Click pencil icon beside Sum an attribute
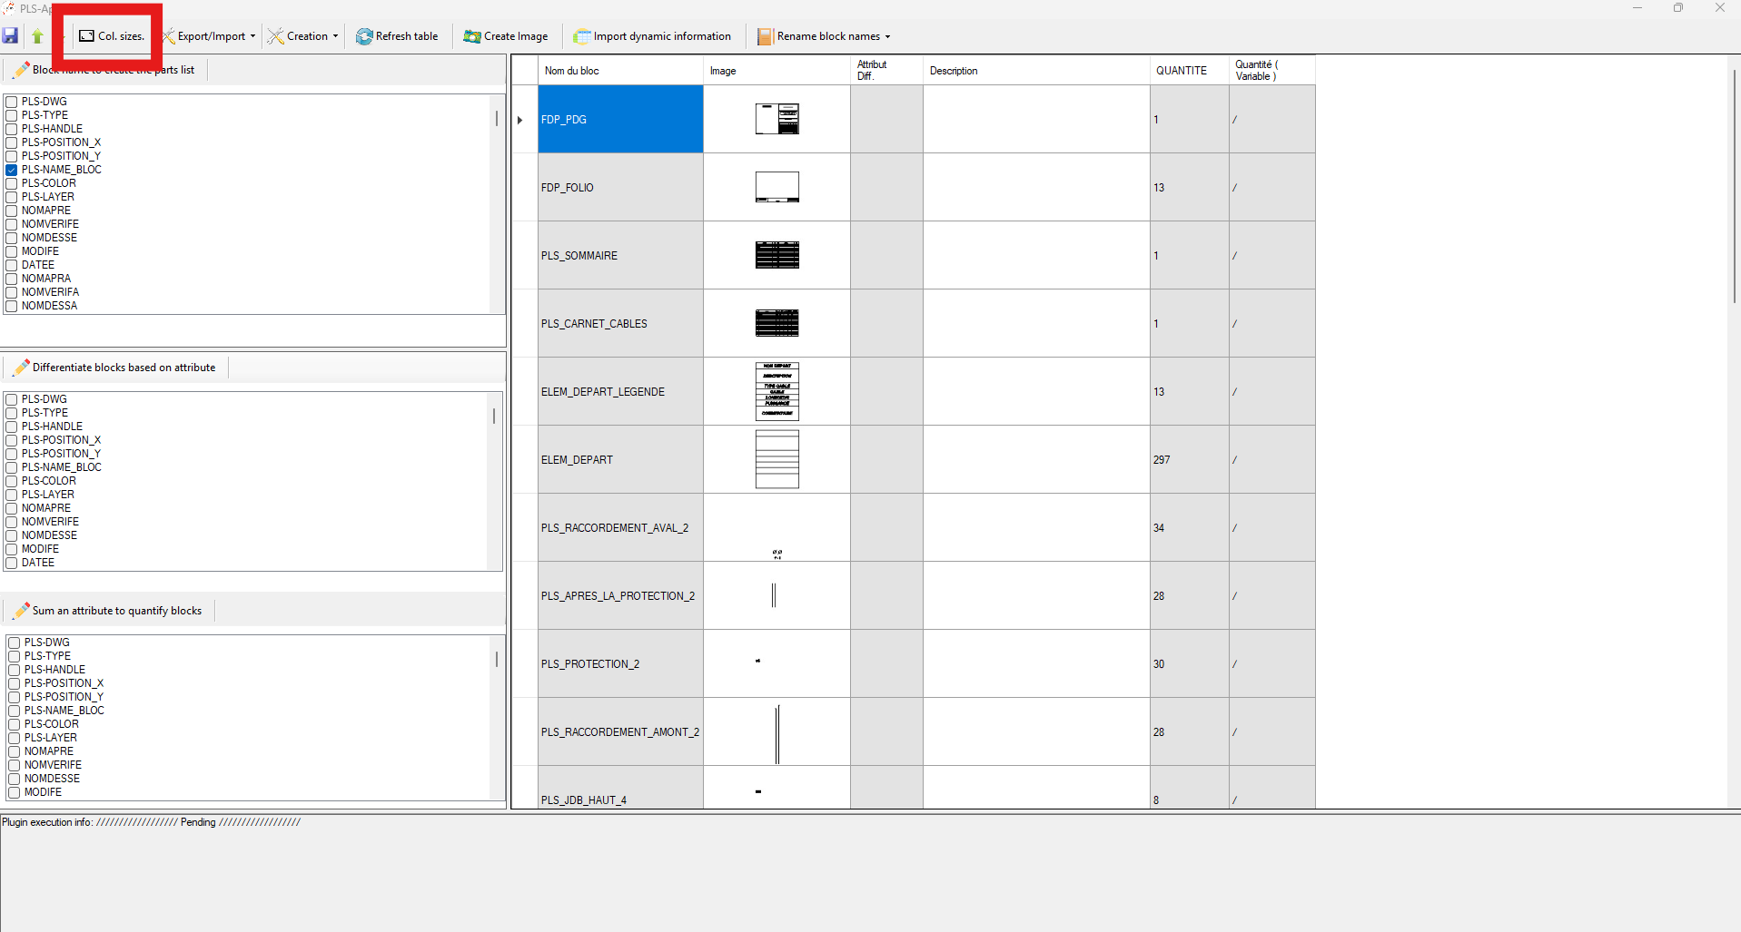 22,611
